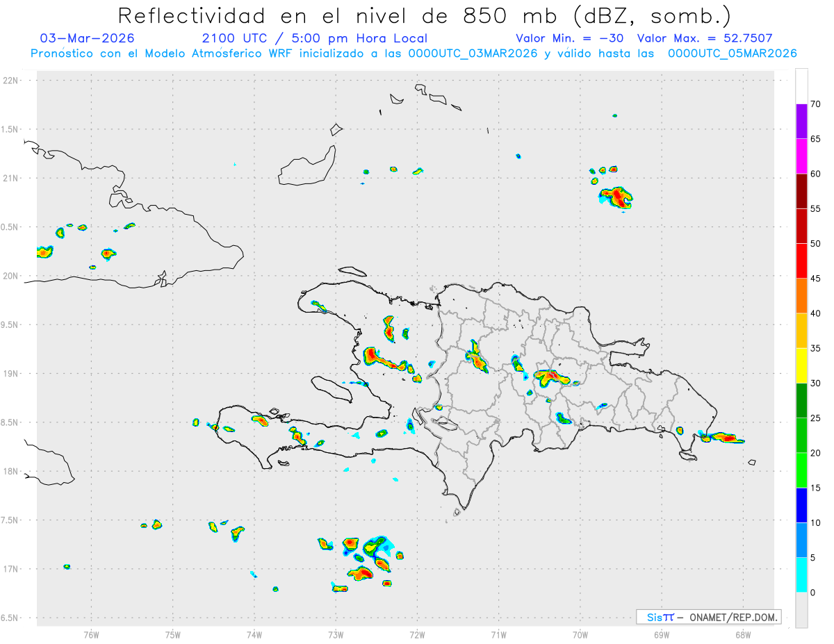The image size is (834, 644).
Task: Click the "74W" longitude axis label
Action: point(254,634)
